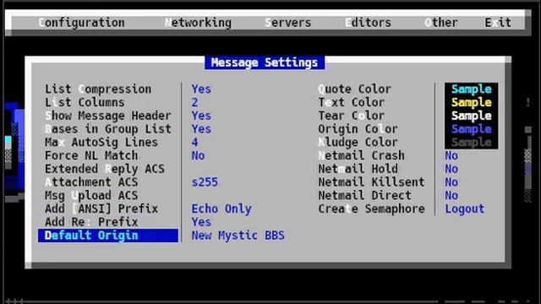Select Show Message Header option
This screenshot has height=304, width=541.
pyautogui.click(x=108, y=116)
